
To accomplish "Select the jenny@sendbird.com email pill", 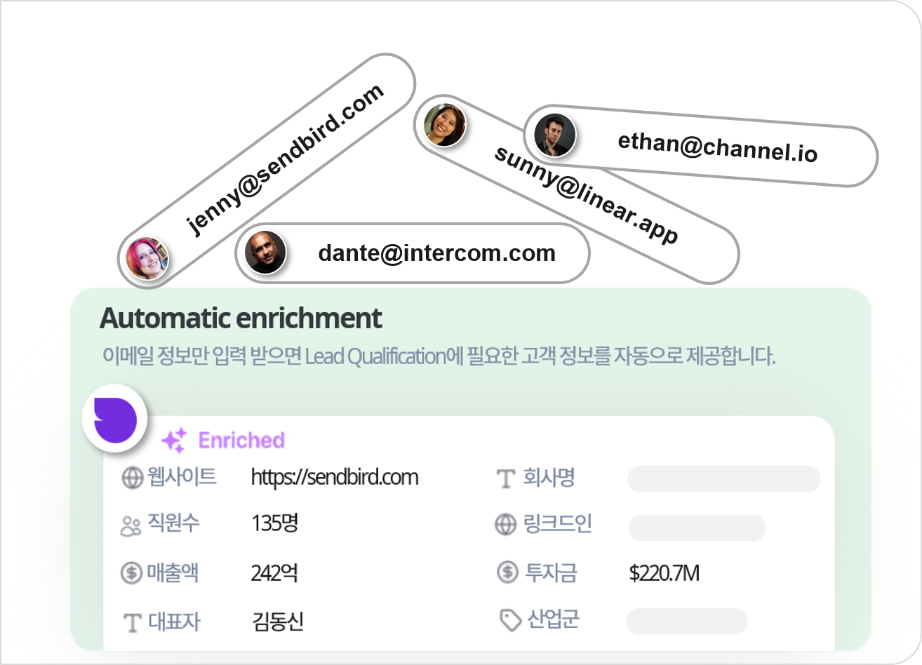I will tap(284, 160).
